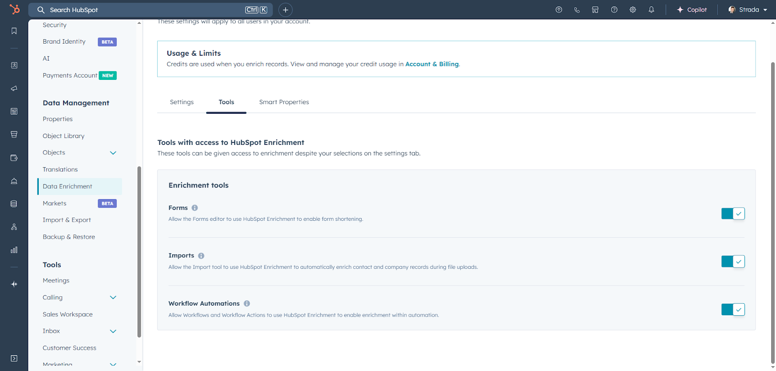The image size is (776, 371).
Task: Open Customer Success in sidebar
Action: [69, 348]
